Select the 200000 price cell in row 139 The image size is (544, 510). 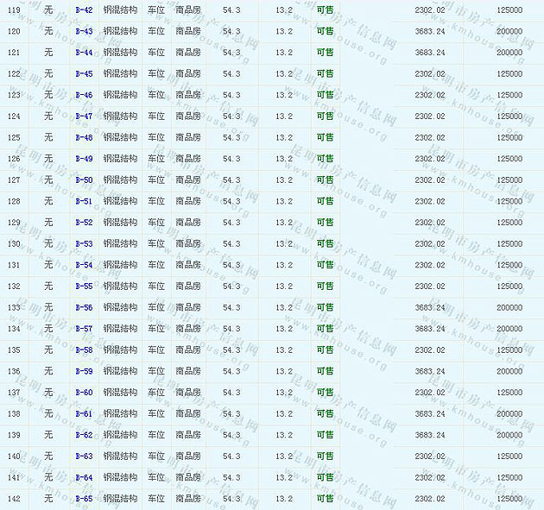pyautogui.click(x=509, y=435)
